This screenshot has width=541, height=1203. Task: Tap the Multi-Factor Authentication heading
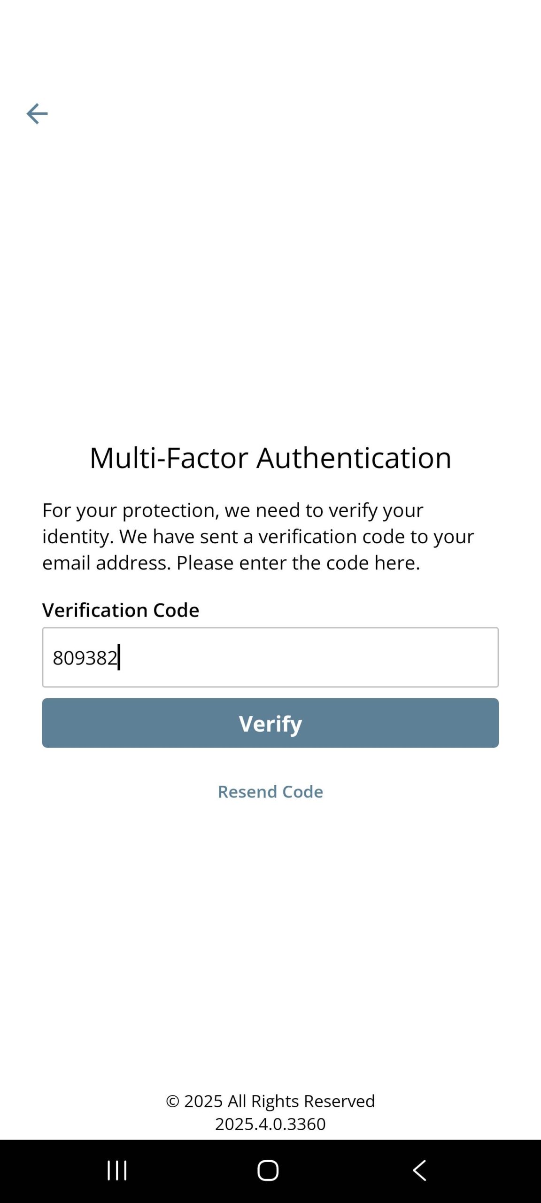pyautogui.click(x=270, y=457)
